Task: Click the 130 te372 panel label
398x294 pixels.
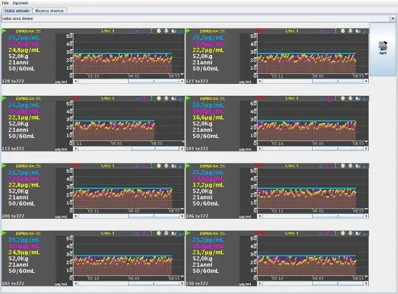Action: tap(197, 283)
